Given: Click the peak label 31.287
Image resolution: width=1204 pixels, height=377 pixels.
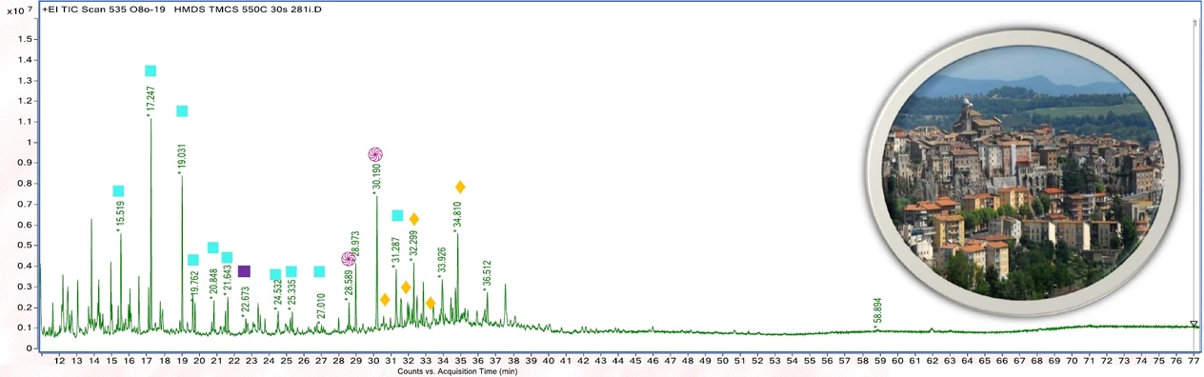Looking at the screenshot, I should [396, 252].
